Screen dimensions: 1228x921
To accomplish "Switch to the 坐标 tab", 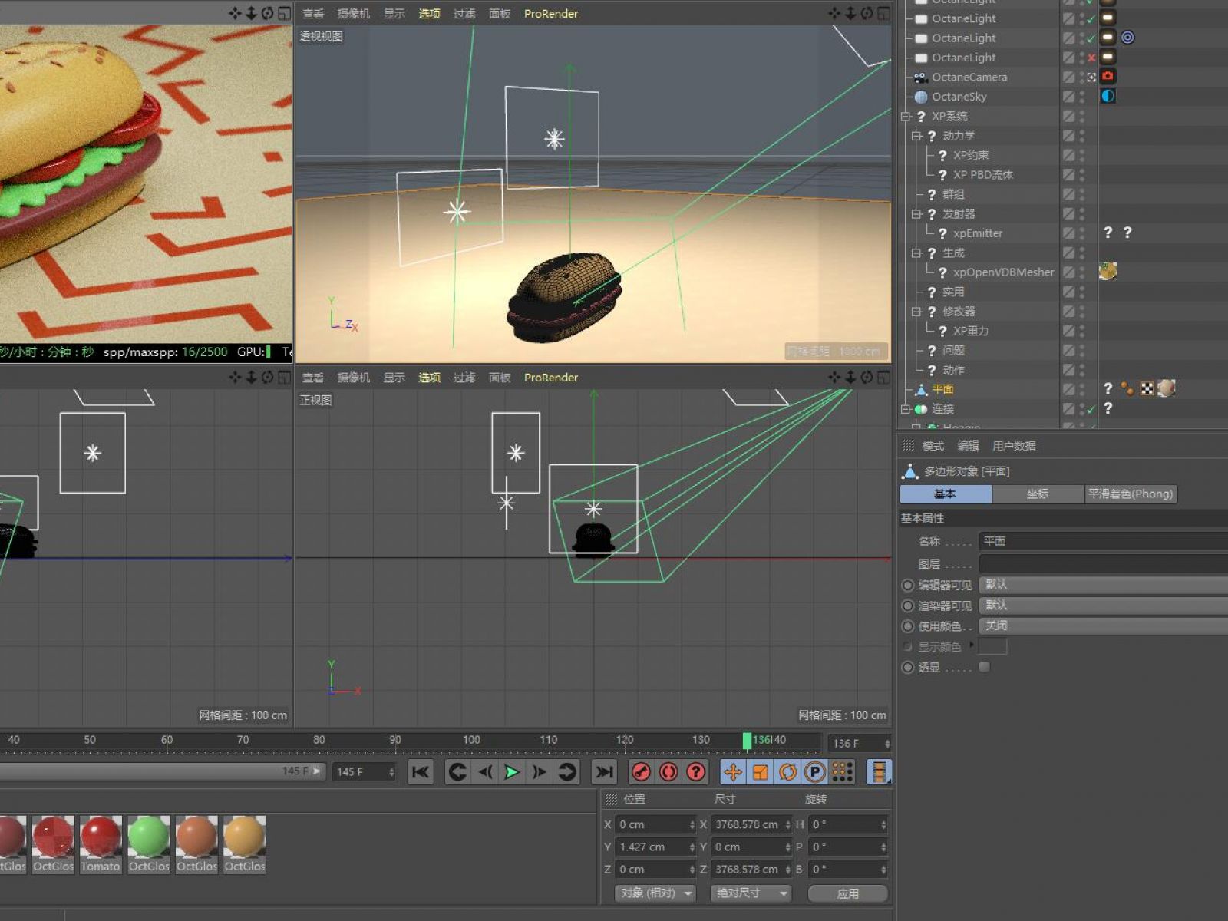I will click(1038, 494).
